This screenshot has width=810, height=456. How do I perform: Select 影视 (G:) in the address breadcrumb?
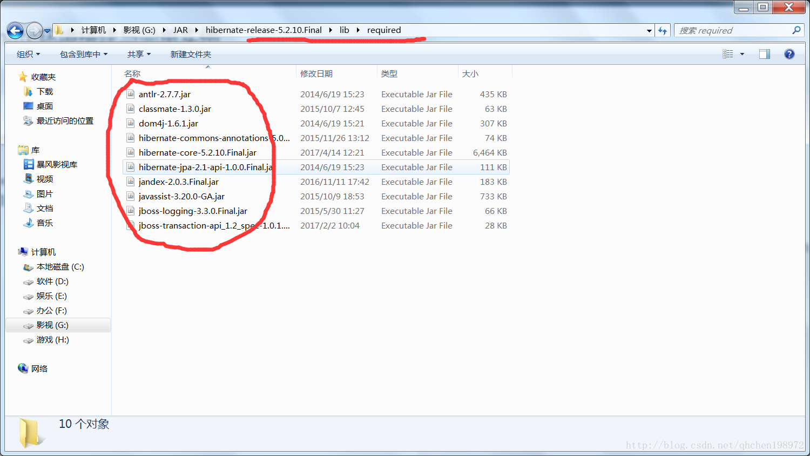pos(139,30)
